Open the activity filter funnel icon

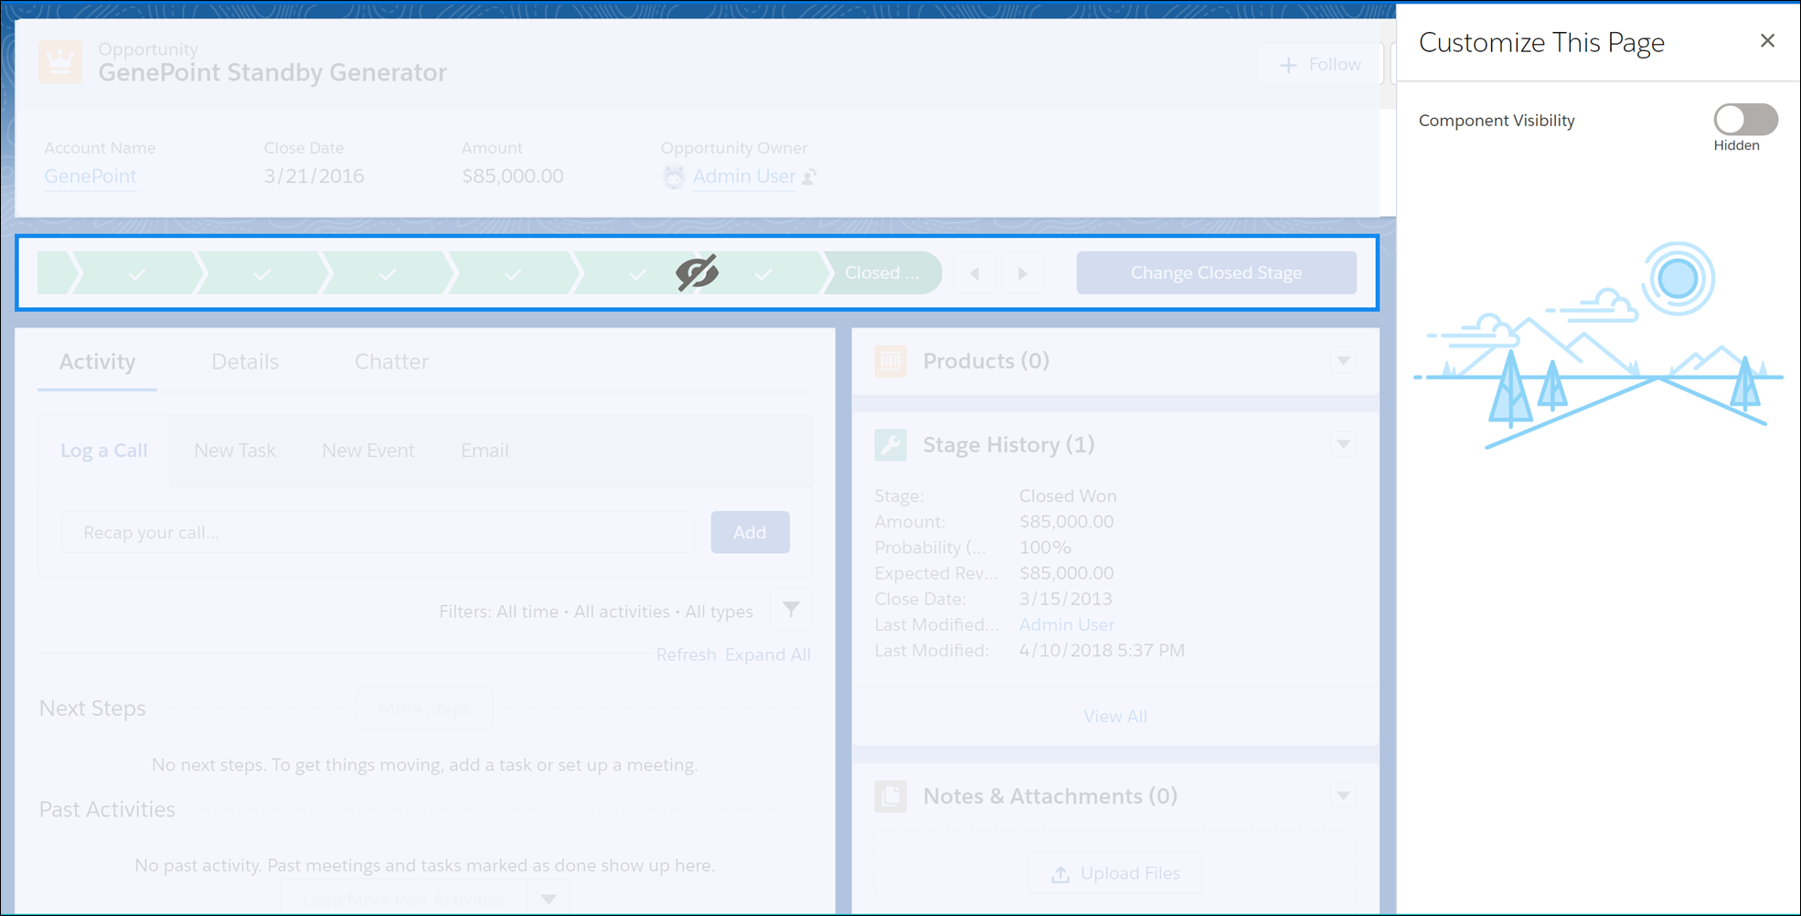(791, 610)
